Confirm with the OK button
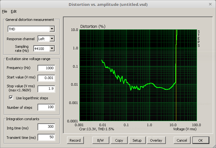Viewport: 216px width, 148px height. coord(200,140)
